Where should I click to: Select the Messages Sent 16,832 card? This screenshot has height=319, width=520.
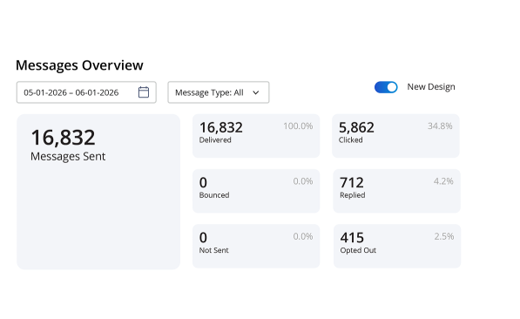coord(98,192)
